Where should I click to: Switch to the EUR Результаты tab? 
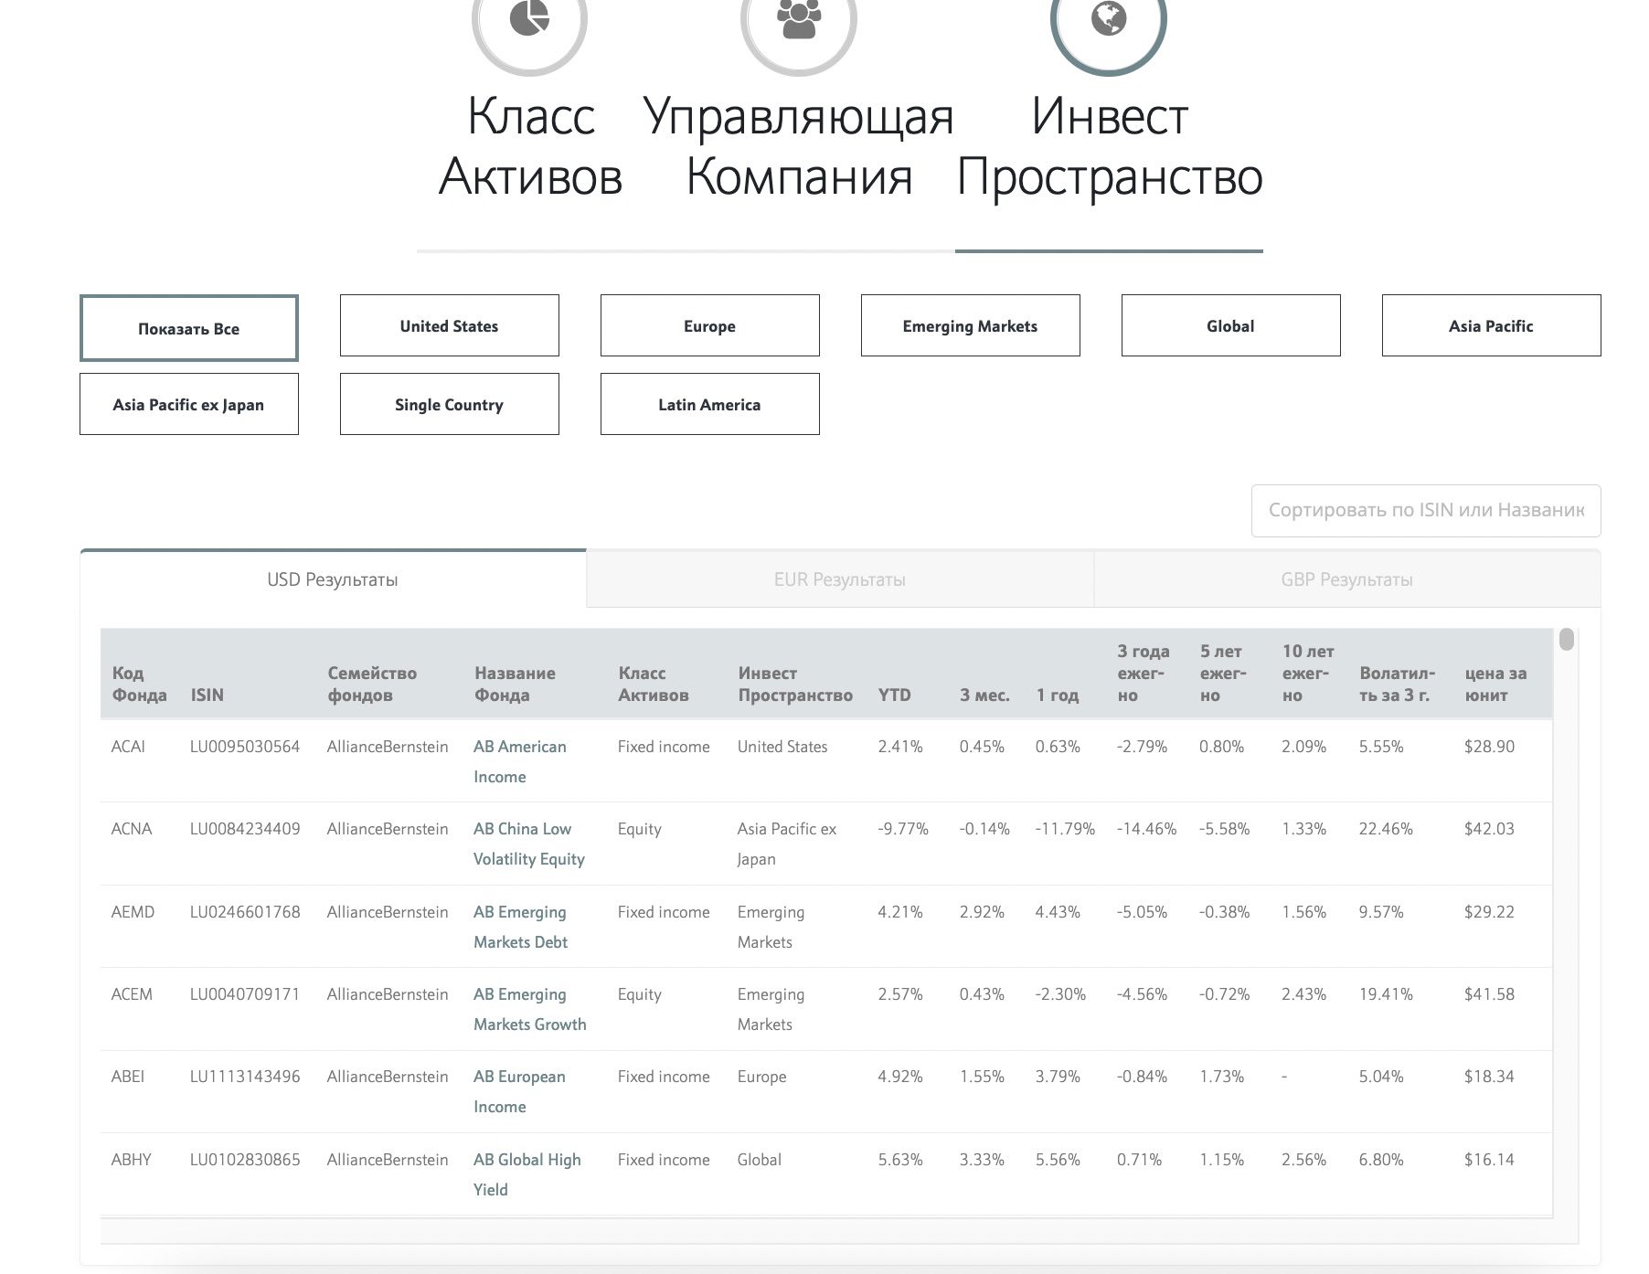(x=838, y=579)
